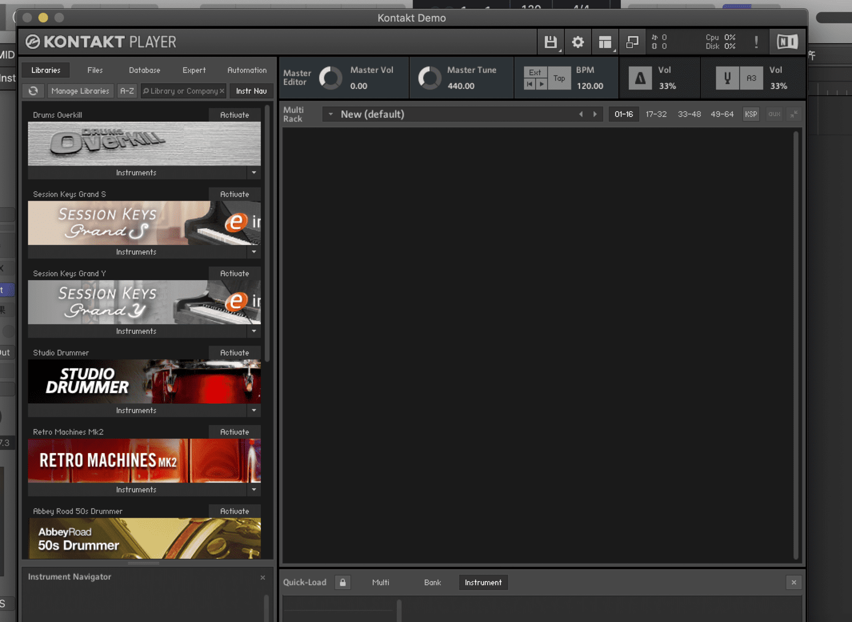Show rack page 49-64
The height and width of the screenshot is (622, 852).
722,114
